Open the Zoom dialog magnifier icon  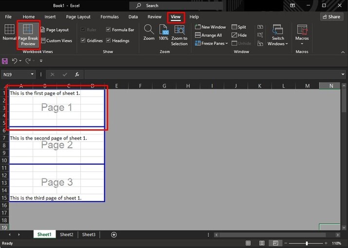(x=149, y=29)
